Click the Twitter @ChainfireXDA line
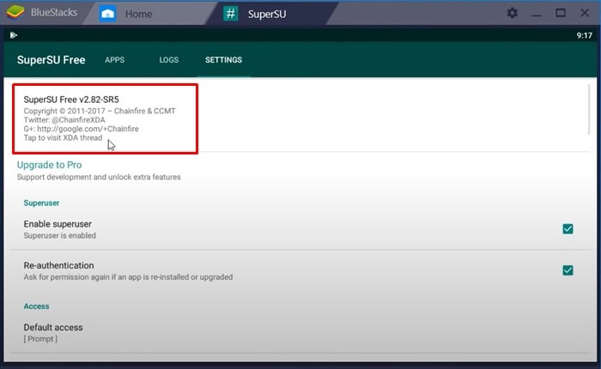This screenshot has width=601, height=369. pyautogui.click(x=64, y=120)
